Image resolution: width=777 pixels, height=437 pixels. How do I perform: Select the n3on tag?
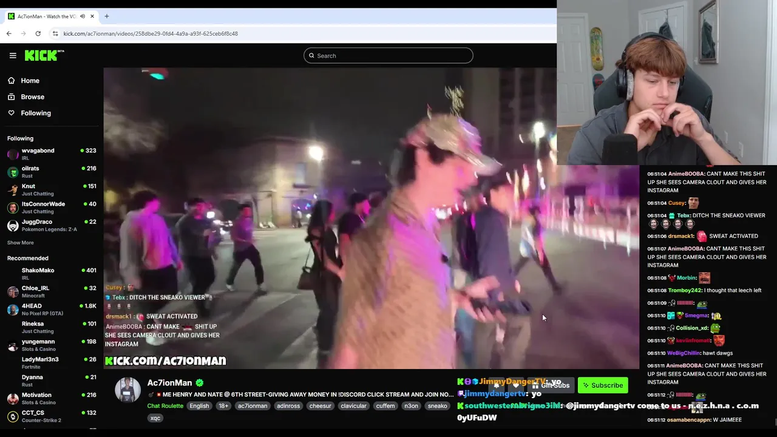[x=412, y=406]
